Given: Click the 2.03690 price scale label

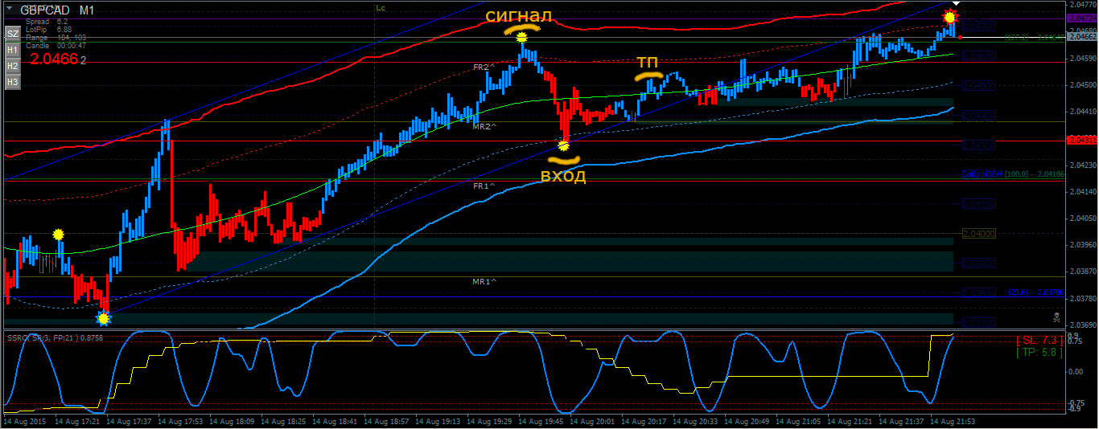Looking at the screenshot, I should (x=1082, y=325).
